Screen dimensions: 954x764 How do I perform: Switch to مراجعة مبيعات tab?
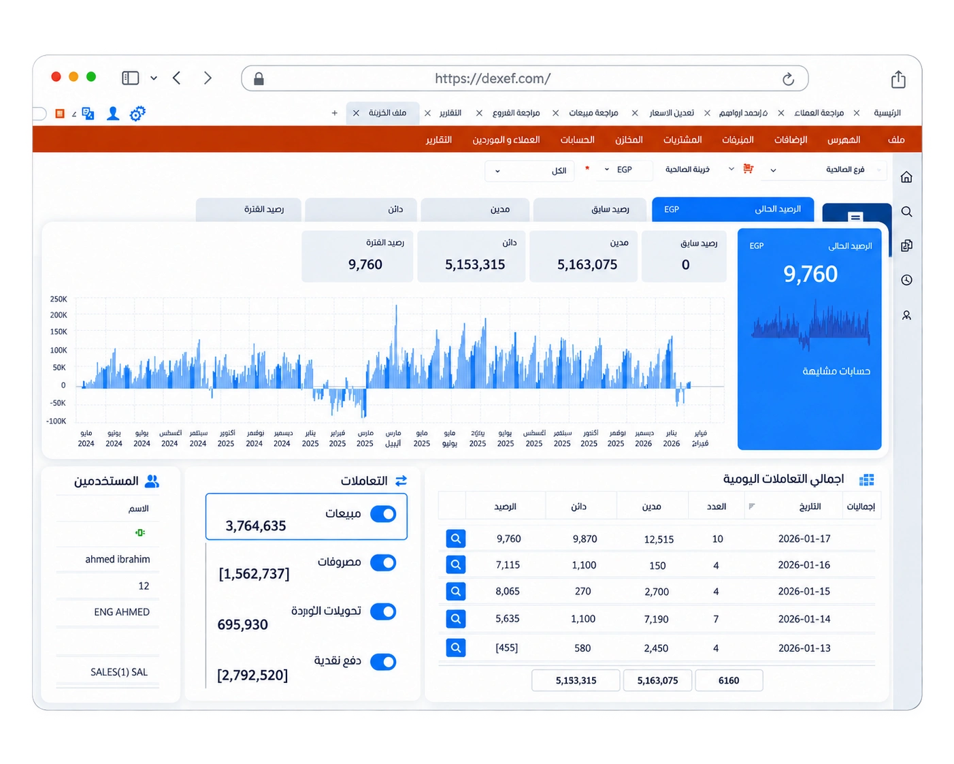point(593,113)
